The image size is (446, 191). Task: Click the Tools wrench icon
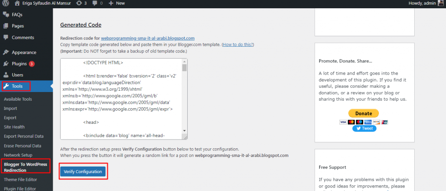point(7,86)
